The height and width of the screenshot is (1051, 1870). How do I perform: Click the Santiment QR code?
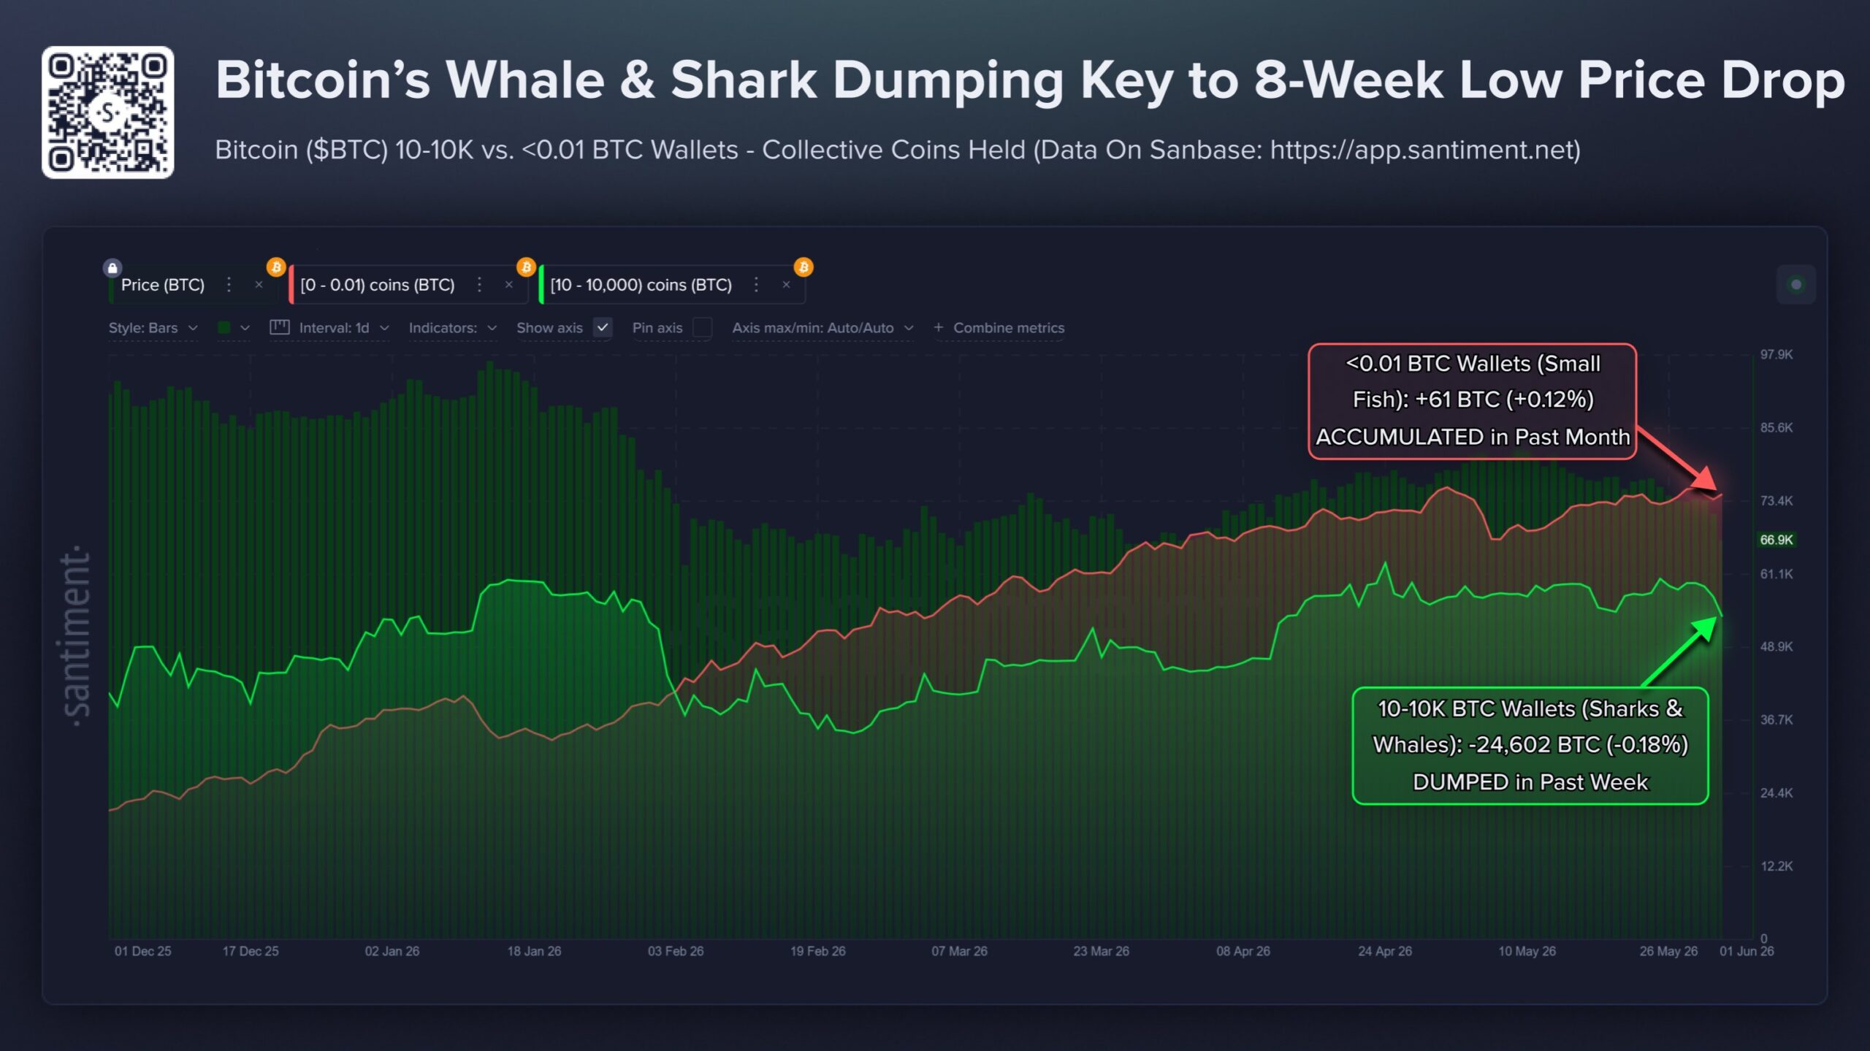107,112
